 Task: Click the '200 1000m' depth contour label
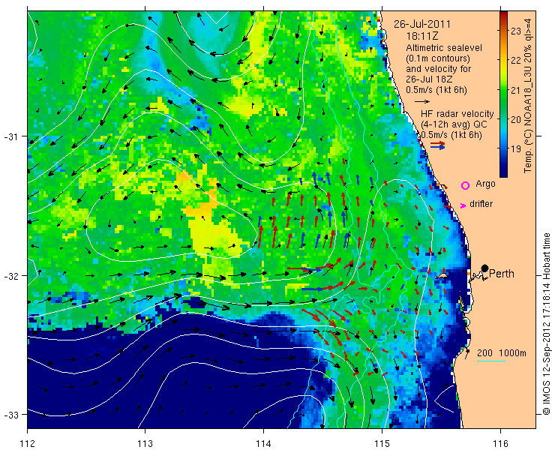502,353
